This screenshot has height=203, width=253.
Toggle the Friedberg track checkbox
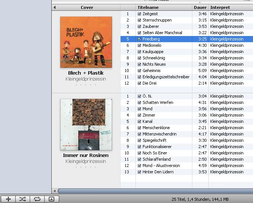[140, 39]
